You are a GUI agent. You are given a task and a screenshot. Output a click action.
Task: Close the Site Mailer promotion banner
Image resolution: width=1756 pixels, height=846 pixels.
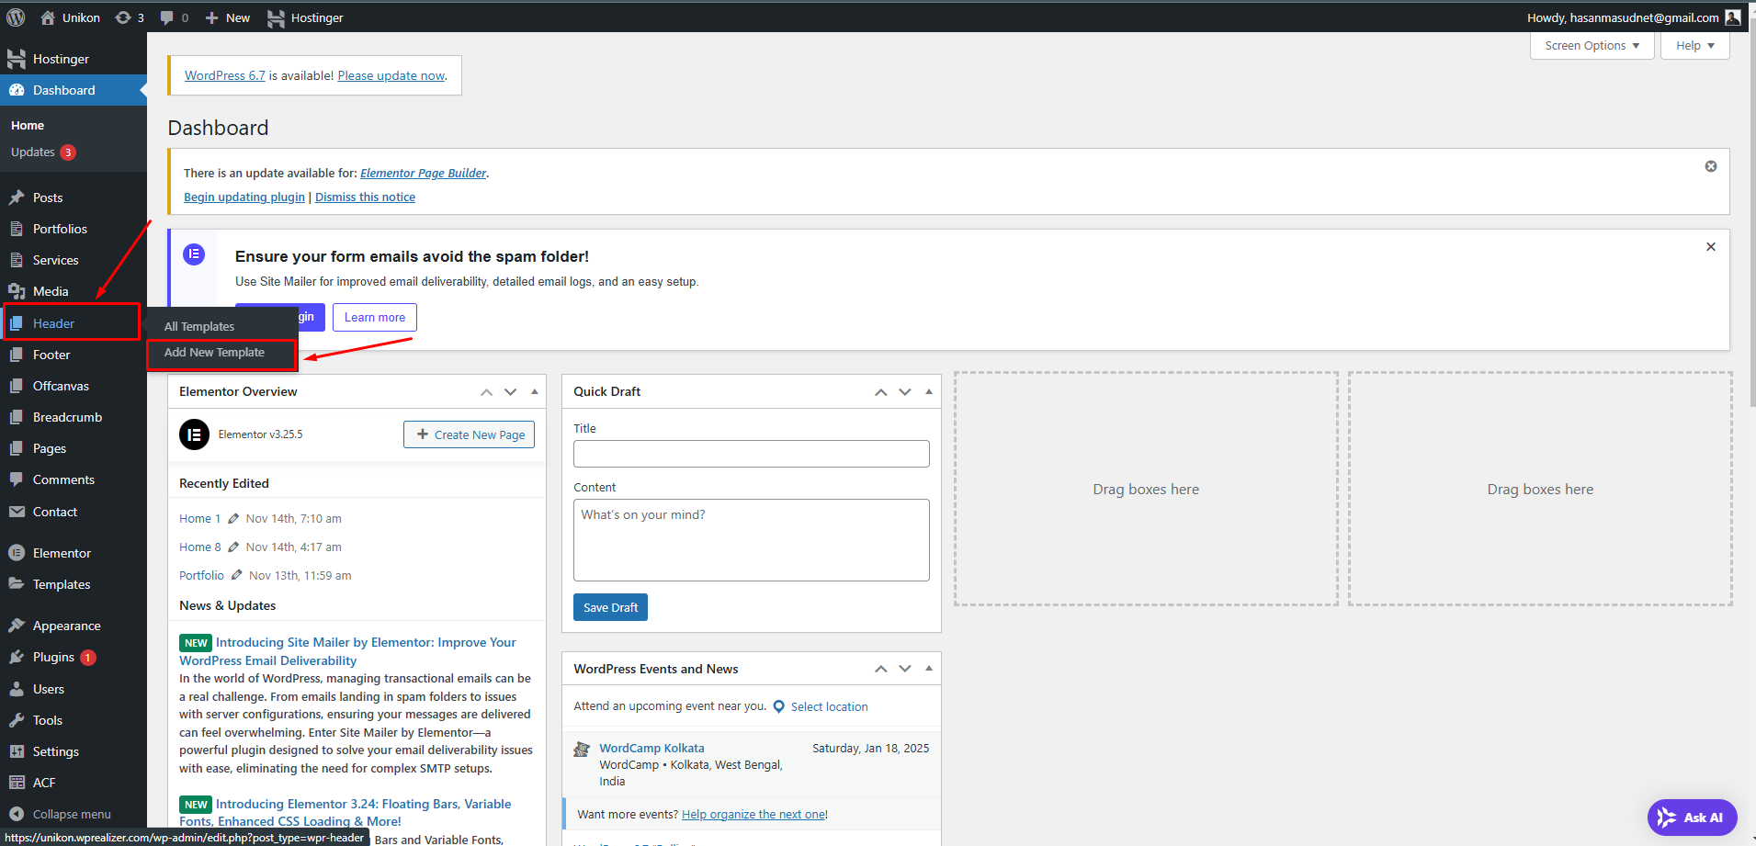tap(1710, 247)
